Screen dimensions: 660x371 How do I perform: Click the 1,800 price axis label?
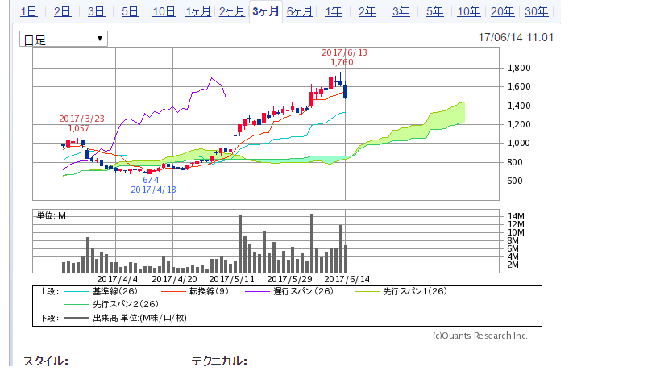click(519, 68)
